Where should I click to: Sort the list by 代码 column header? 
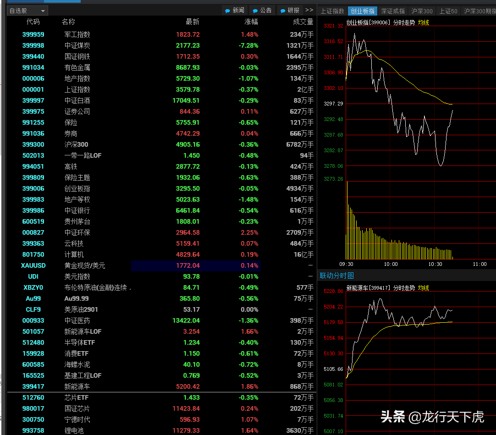(x=33, y=22)
